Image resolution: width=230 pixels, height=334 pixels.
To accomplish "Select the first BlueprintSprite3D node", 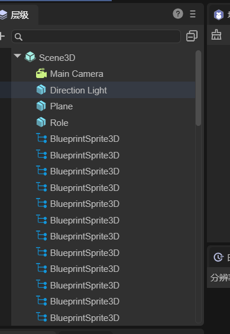I will [103, 139].
